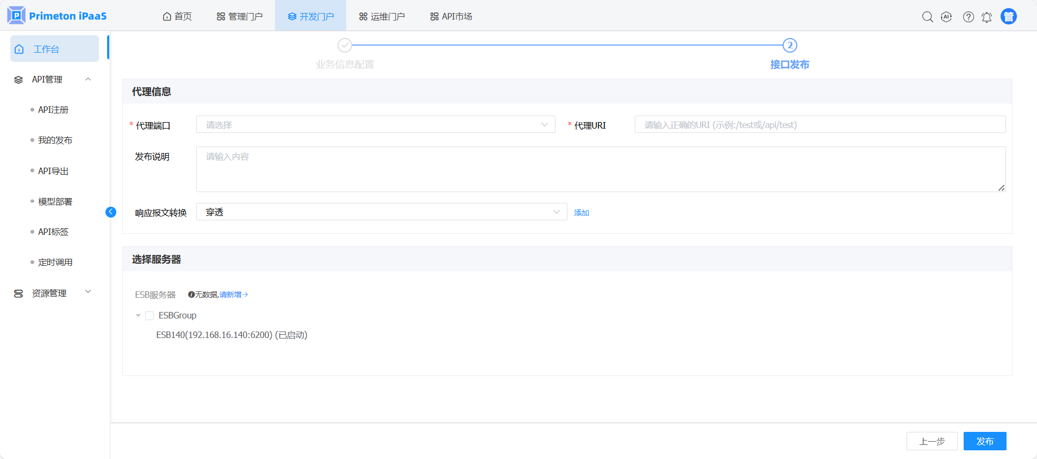Collapse the ESBGroup tree node
Viewport: 1037px width, 459px height.
point(138,316)
